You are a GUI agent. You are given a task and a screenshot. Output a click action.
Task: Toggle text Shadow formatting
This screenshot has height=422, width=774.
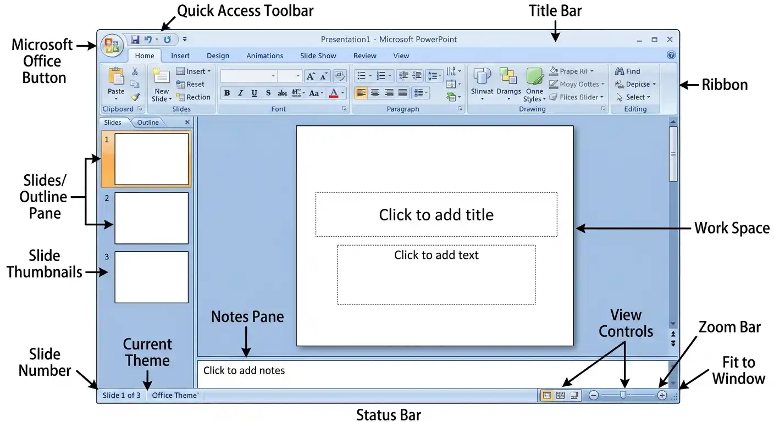click(268, 93)
